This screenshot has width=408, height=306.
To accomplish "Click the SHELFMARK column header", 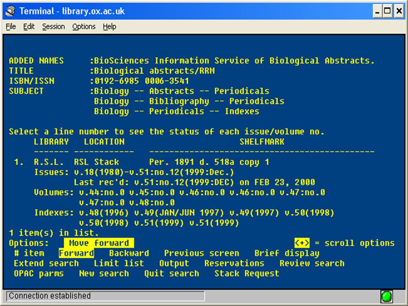I will point(262,142).
